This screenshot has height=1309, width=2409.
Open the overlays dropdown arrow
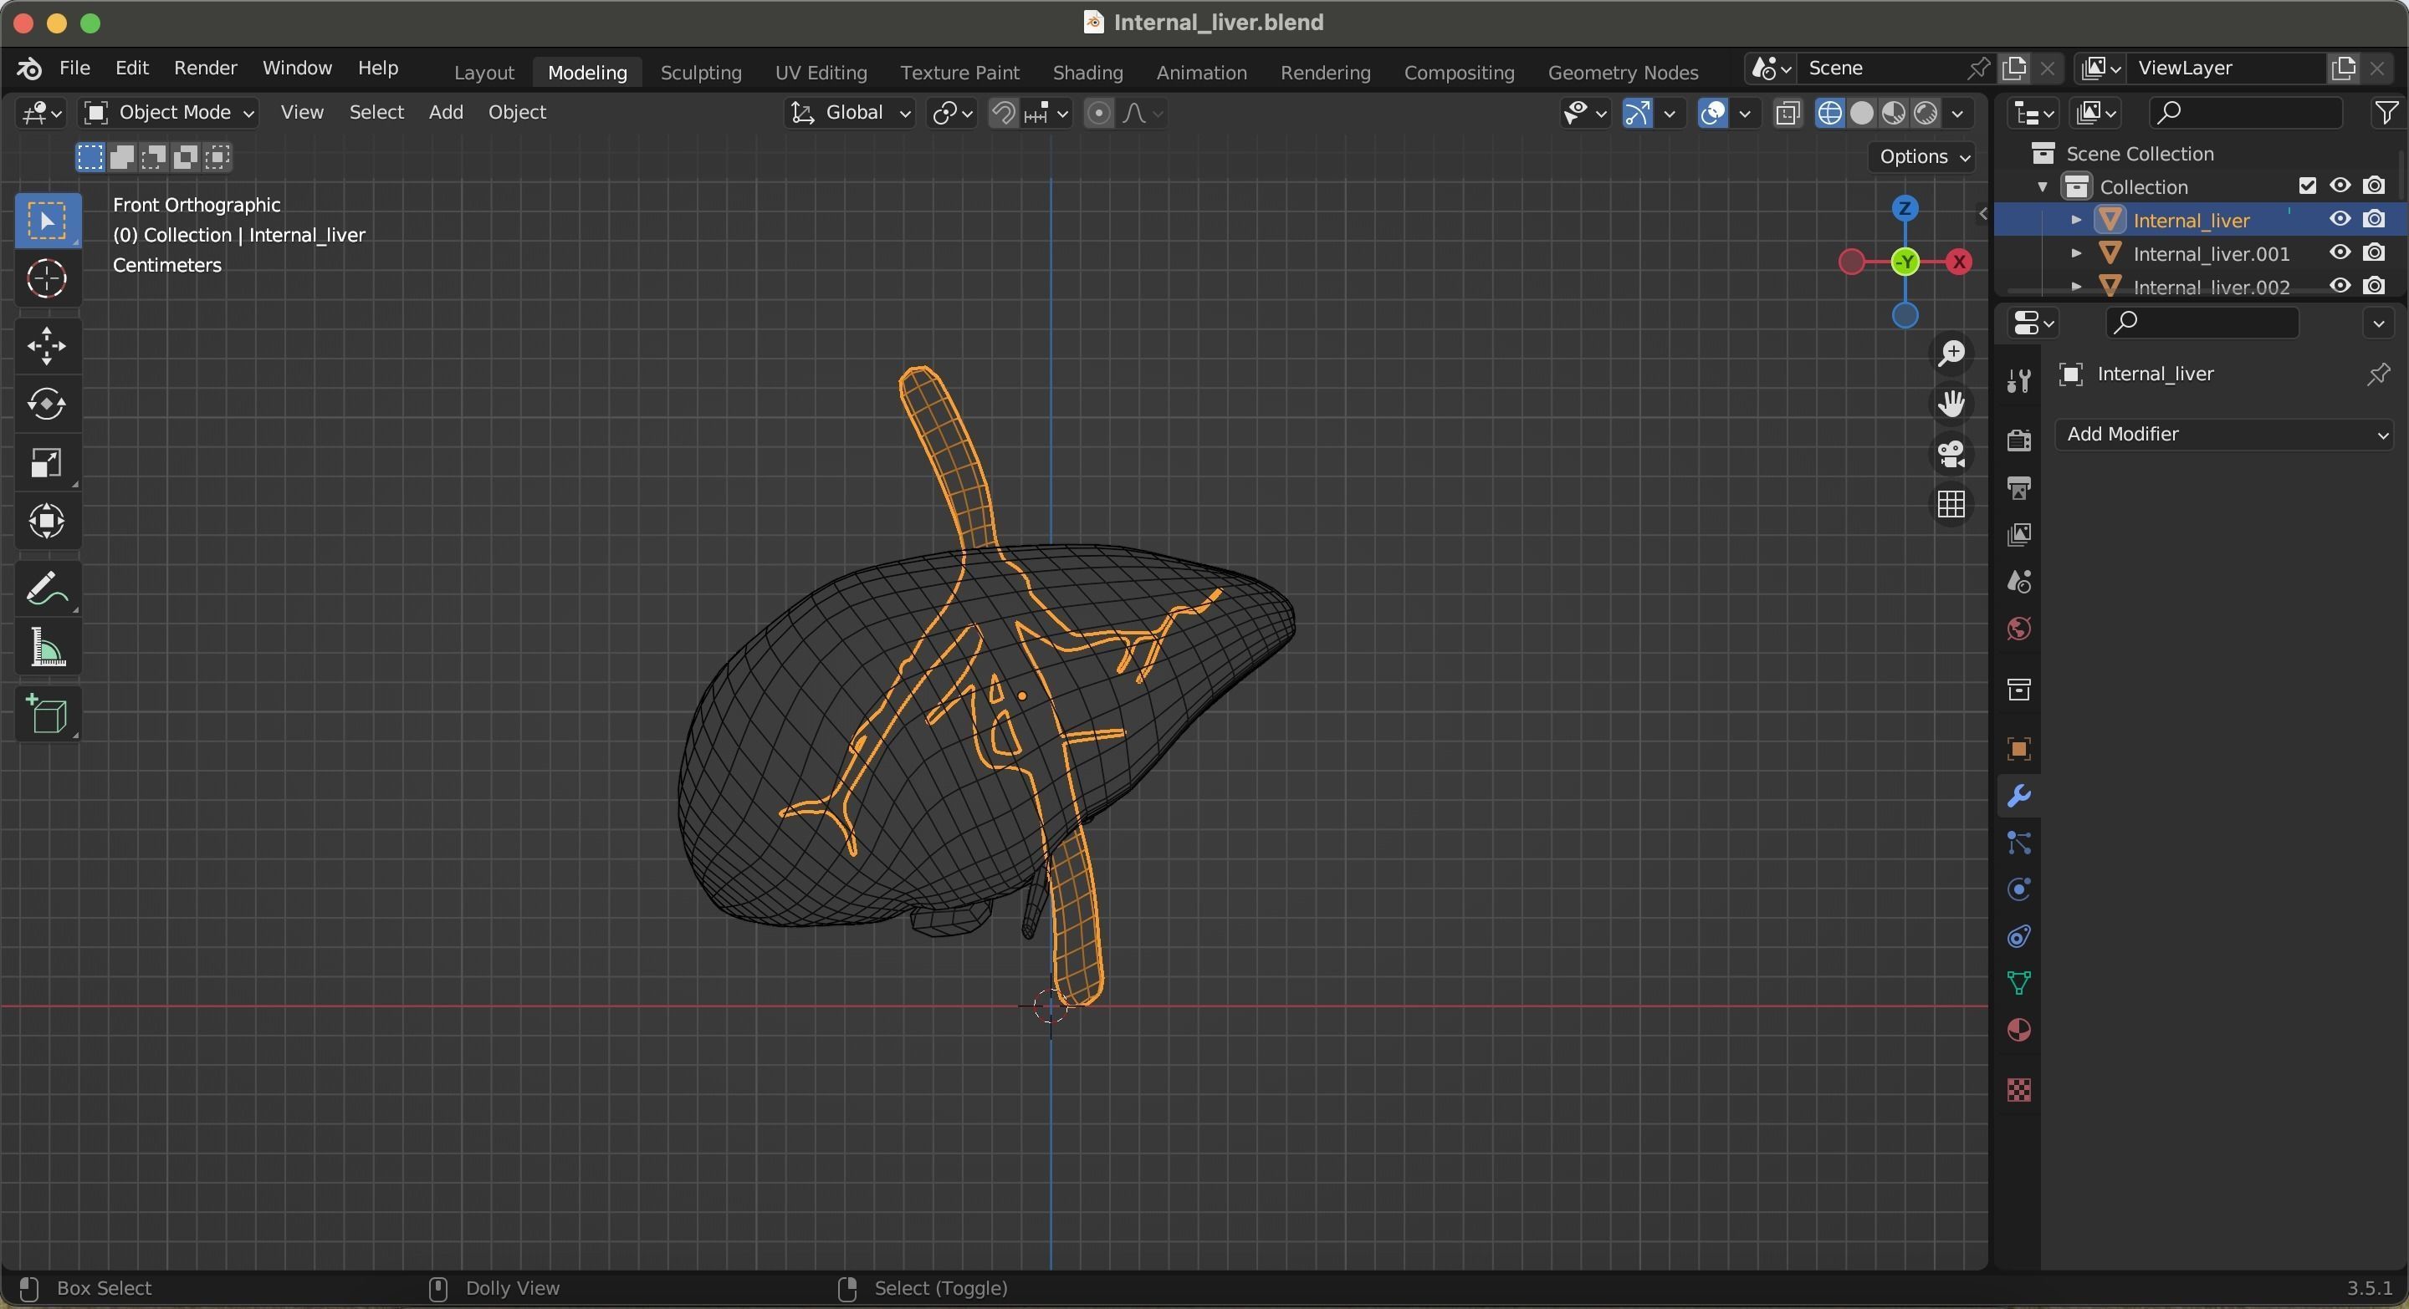tap(1745, 113)
